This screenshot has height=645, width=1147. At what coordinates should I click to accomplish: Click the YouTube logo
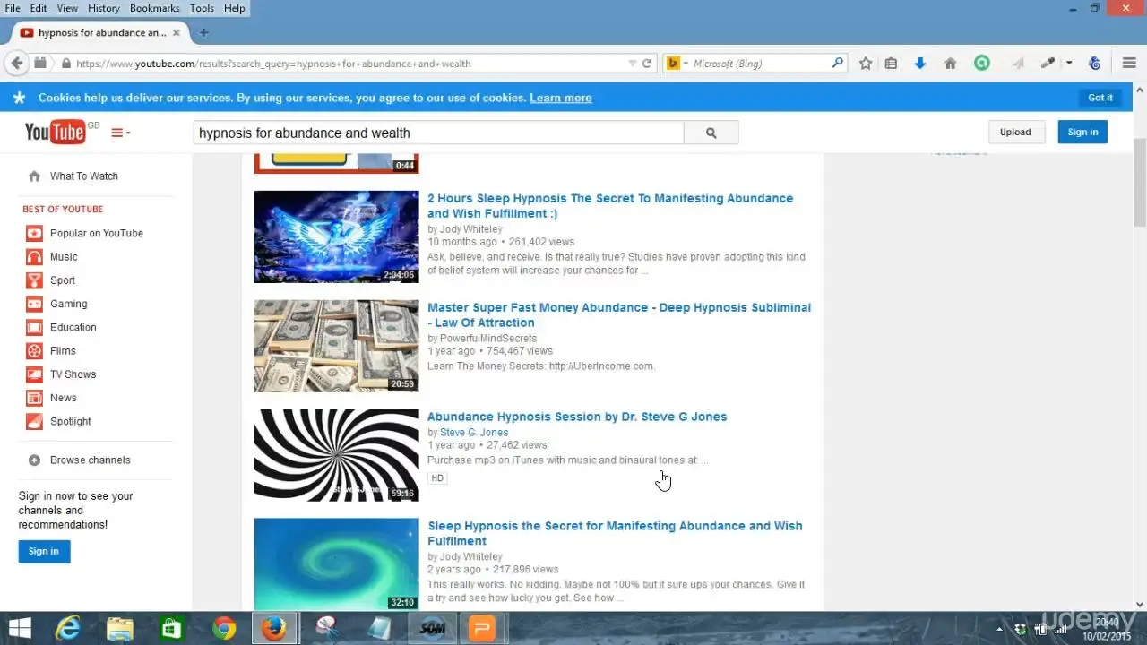[x=56, y=133]
